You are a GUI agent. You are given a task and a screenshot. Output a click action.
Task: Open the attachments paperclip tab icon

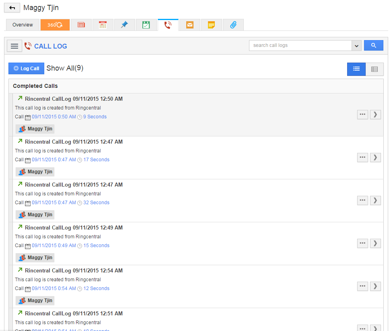coord(233,25)
